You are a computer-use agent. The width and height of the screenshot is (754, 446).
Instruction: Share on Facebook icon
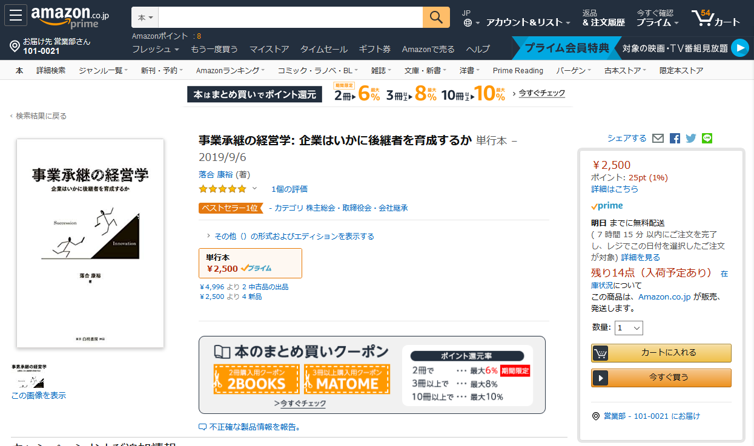[x=675, y=139]
